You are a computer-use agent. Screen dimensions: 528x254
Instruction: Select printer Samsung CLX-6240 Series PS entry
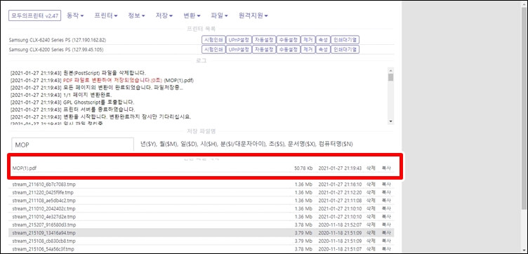[58, 40]
